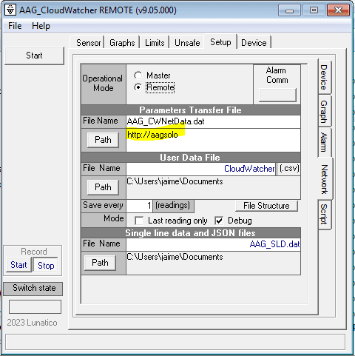Switch to the Sensor tab

click(88, 43)
